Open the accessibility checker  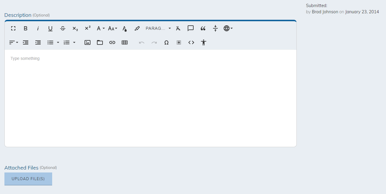tap(204, 42)
